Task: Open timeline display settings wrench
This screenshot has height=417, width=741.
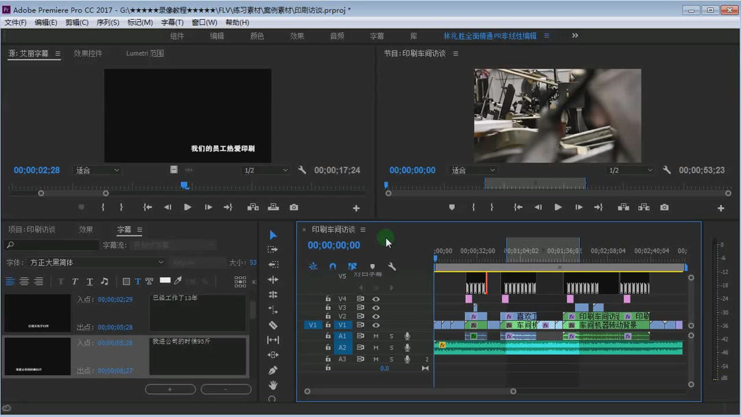Action: [392, 267]
